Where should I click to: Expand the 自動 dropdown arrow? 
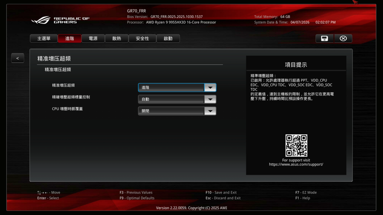click(210, 99)
